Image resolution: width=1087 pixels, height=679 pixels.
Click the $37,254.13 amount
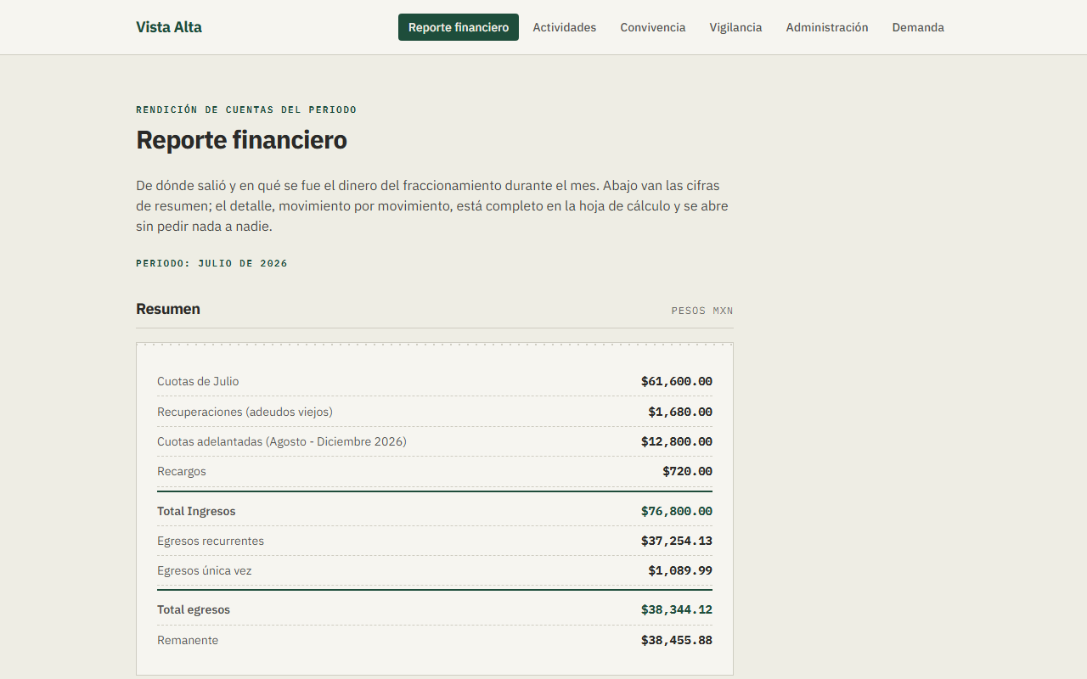point(677,541)
